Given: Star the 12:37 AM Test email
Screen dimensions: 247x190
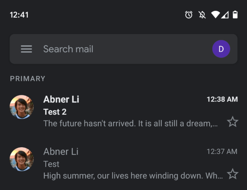Looking at the screenshot, I should [232, 174].
